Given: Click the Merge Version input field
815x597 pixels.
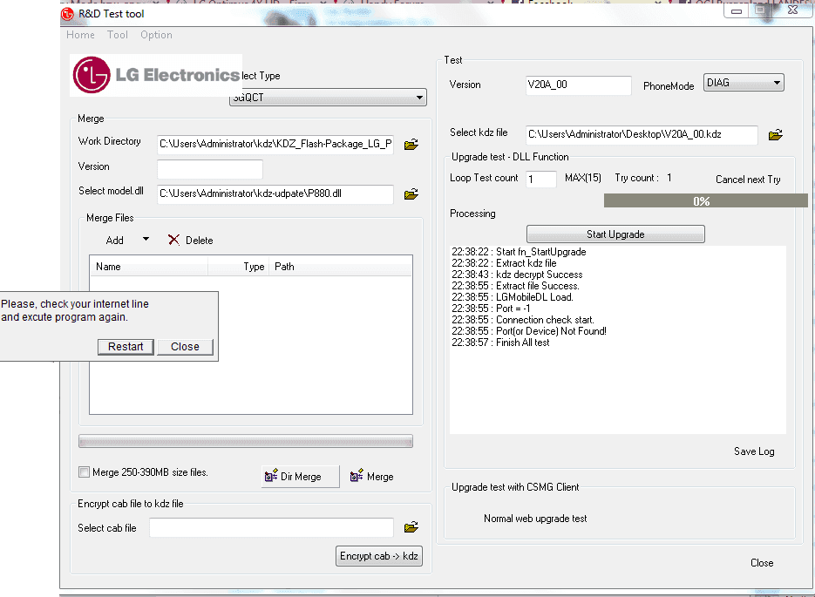Looking at the screenshot, I should pos(210,169).
